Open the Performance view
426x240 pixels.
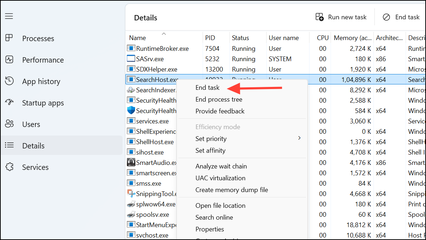coord(43,60)
